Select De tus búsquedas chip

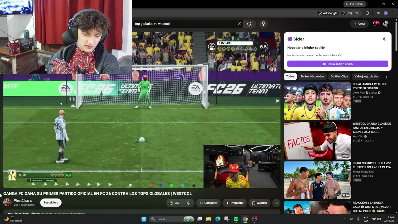pyautogui.click(x=312, y=77)
